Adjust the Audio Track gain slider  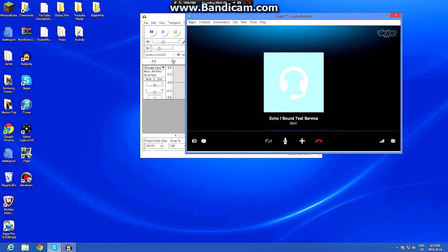pyautogui.click(x=154, y=85)
